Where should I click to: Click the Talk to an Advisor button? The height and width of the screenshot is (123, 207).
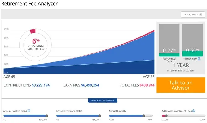point(181,85)
